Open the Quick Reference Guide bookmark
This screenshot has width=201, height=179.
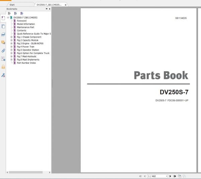[34, 34]
